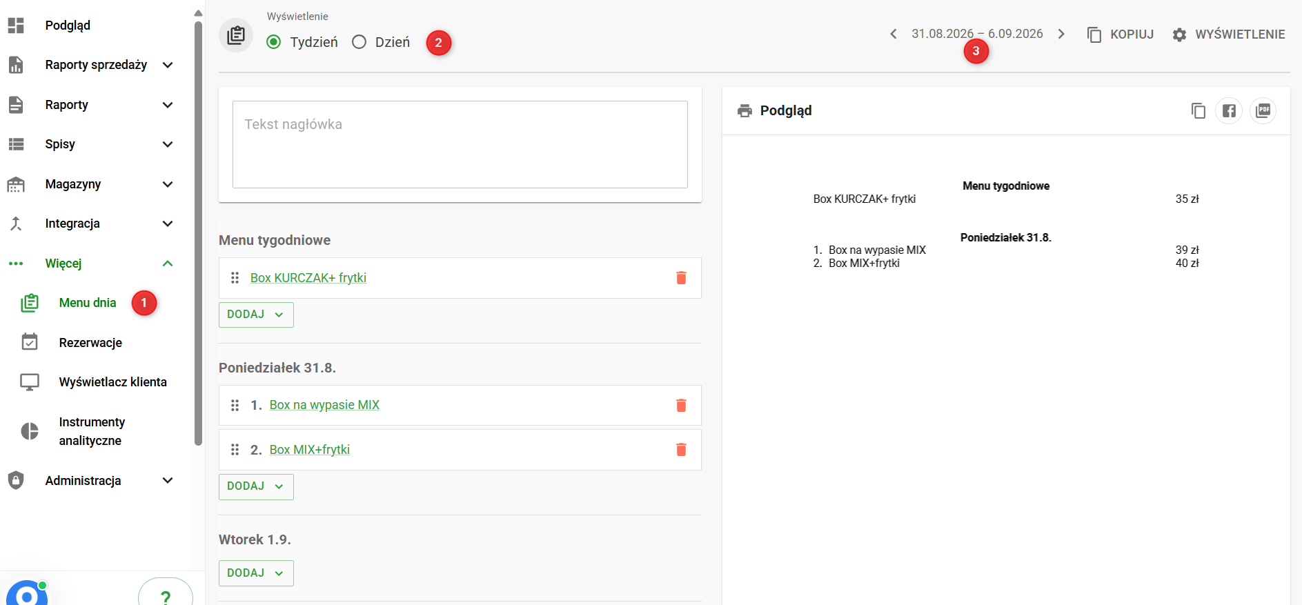Open the DODAJ dropdown under Wtorek 1.9.
1302x605 pixels.
[256, 573]
